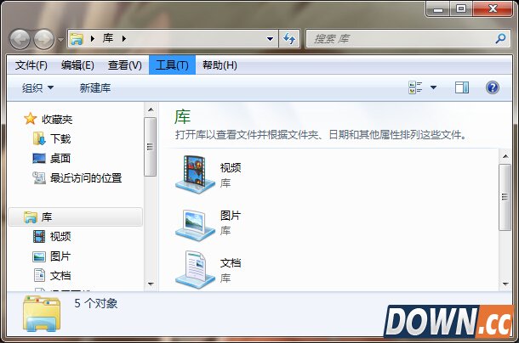Image resolution: width=519 pixels, height=343 pixels.
Task: Select the 图片 library name text
Action: [231, 216]
